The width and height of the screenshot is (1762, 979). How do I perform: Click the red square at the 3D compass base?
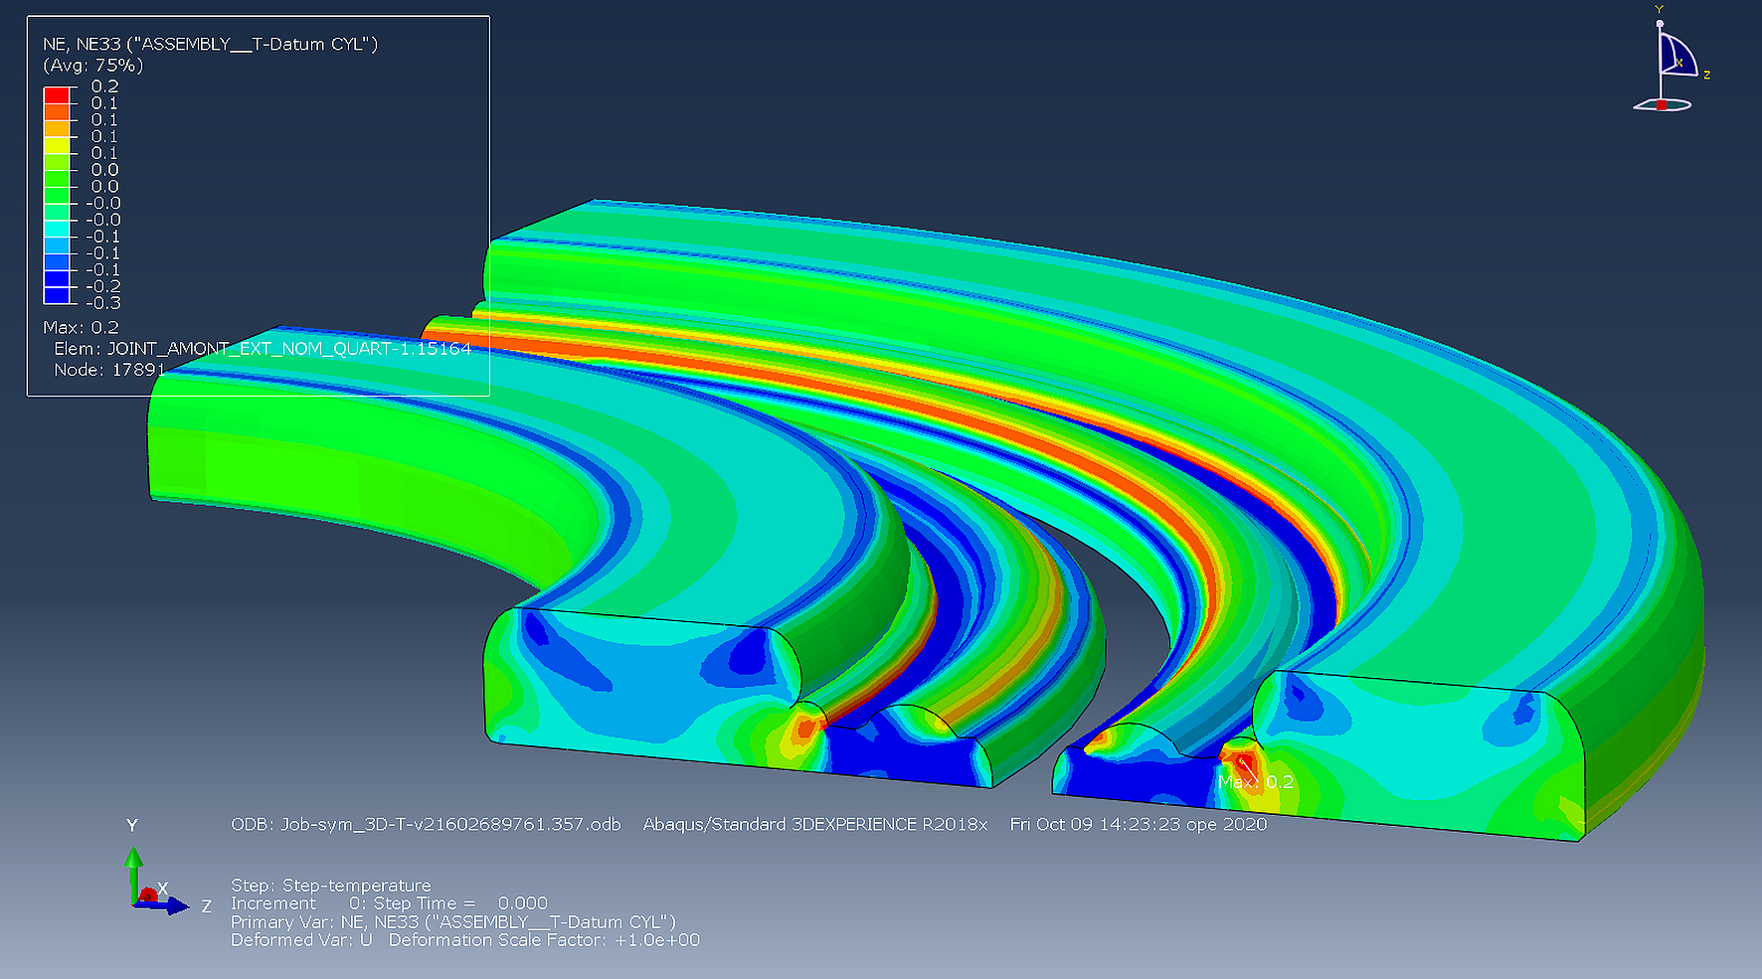pos(1661,105)
